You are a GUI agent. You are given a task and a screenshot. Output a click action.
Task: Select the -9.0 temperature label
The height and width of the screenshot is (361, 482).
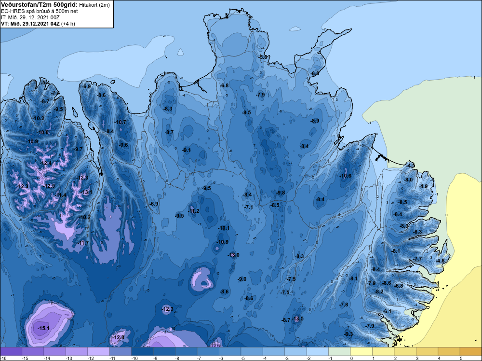tap(242, 279)
